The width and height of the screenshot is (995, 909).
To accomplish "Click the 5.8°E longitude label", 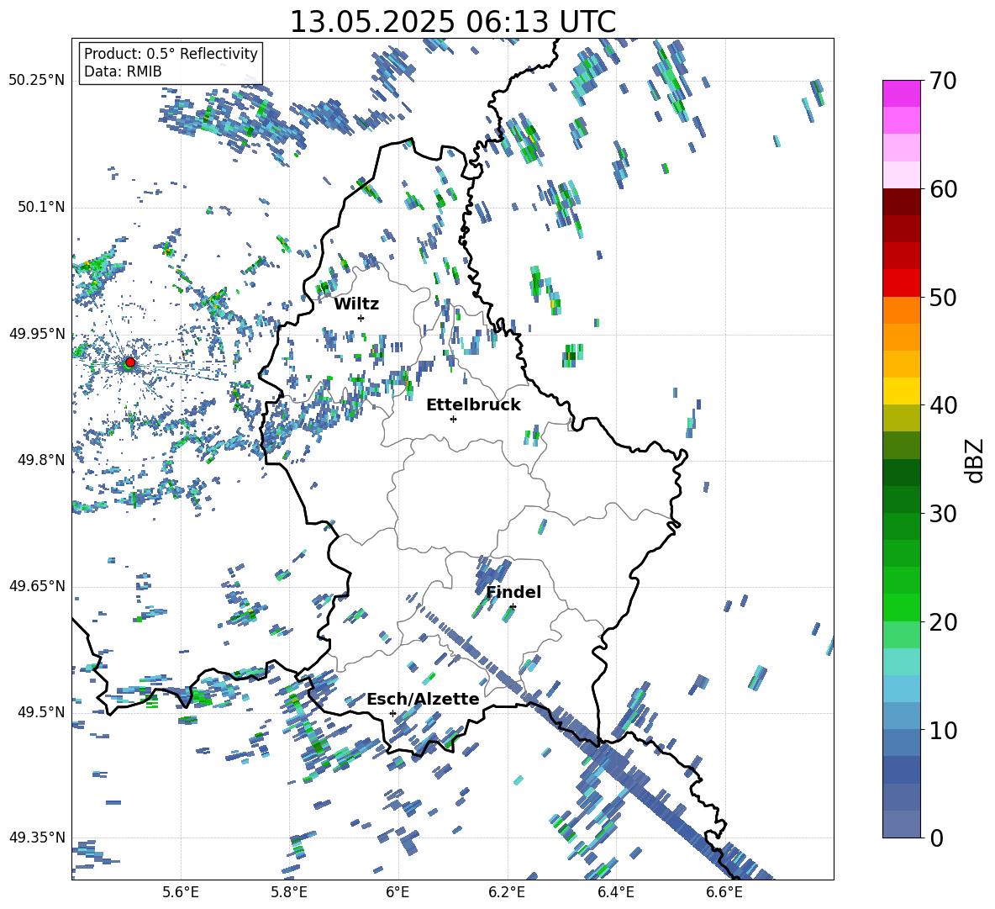I will (289, 892).
